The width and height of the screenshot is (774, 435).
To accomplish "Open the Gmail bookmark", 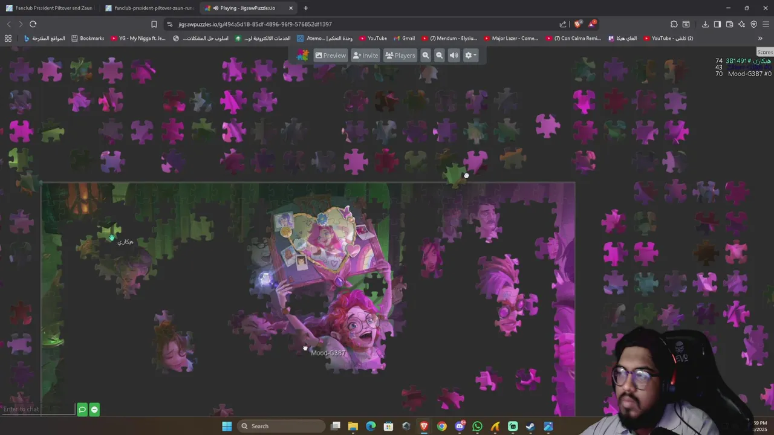I will click(x=404, y=38).
